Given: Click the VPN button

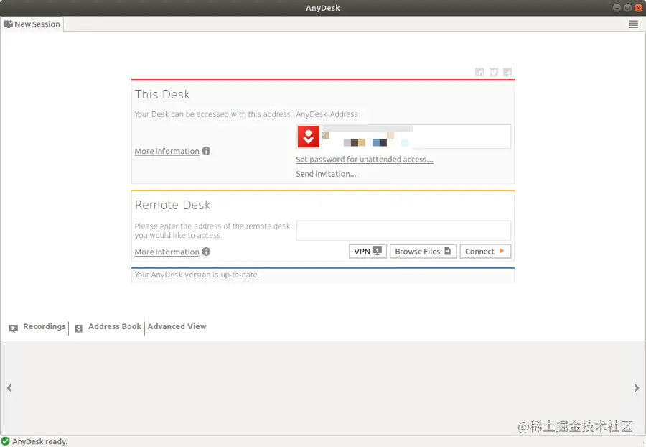Looking at the screenshot, I should [368, 252].
